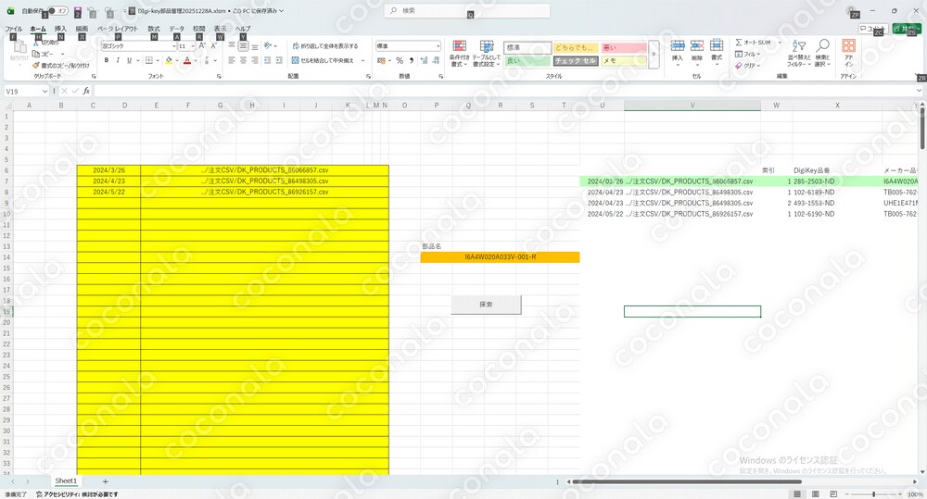Switch to the Sheet1 worksheet tab
This screenshot has height=499, width=927.
coord(66,481)
